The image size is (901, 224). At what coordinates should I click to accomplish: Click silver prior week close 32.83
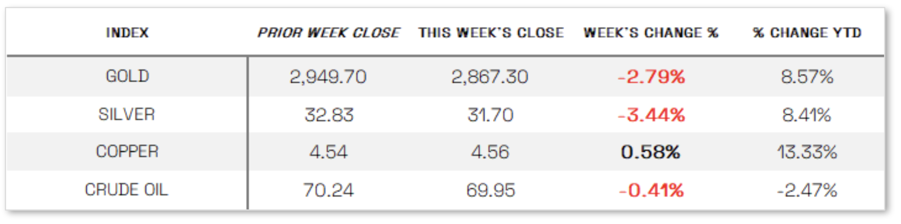tap(329, 115)
